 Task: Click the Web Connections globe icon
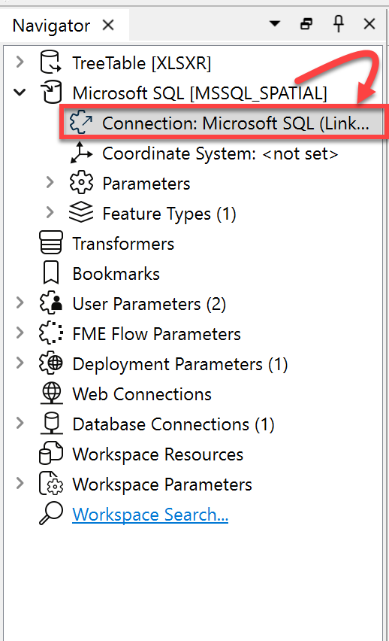click(51, 393)
